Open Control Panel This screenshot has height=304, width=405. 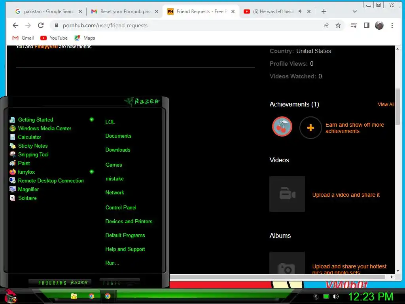[x=121, y=207]
